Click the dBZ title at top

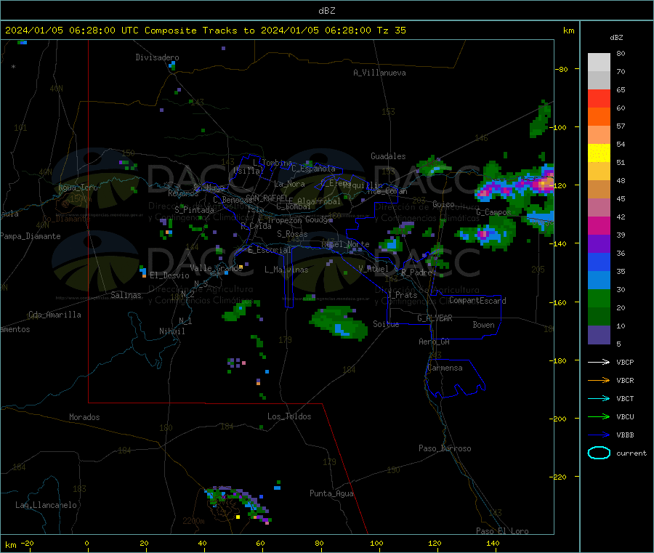tap(326, 11)
